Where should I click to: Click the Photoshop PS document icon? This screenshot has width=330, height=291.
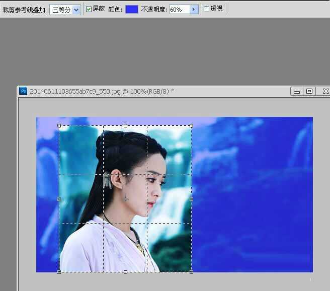tap(23, 91)
